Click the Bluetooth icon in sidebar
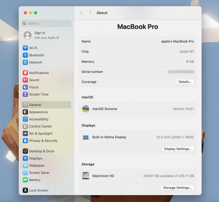This screenshot has height=202, width=219. (x=25, y=55)
